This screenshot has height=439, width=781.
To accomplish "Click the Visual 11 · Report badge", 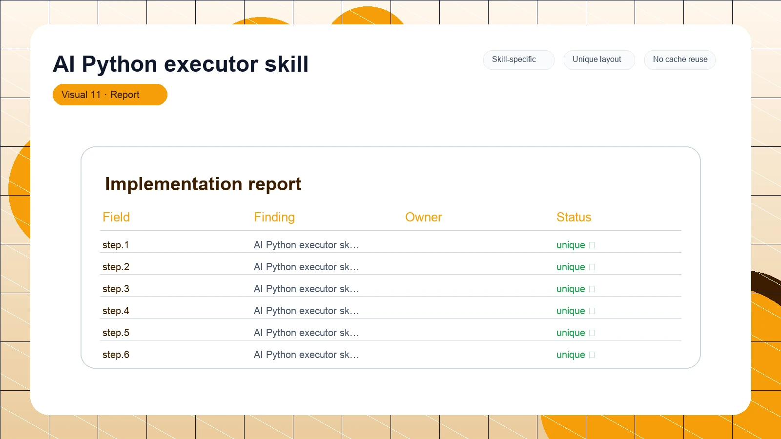I will pos(110,95).
